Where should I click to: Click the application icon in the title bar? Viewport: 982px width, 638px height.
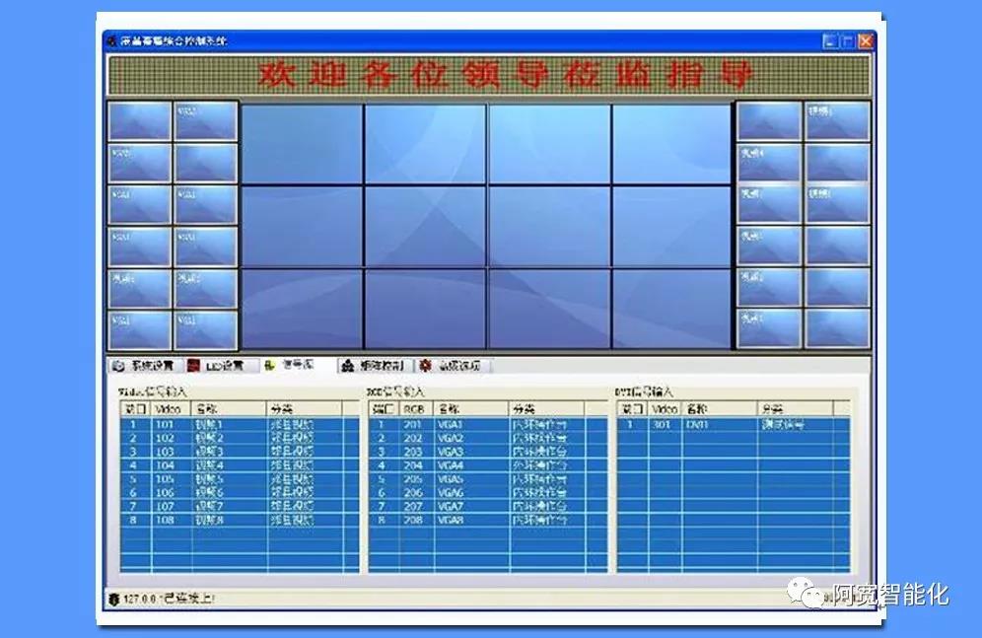[111, 41]
